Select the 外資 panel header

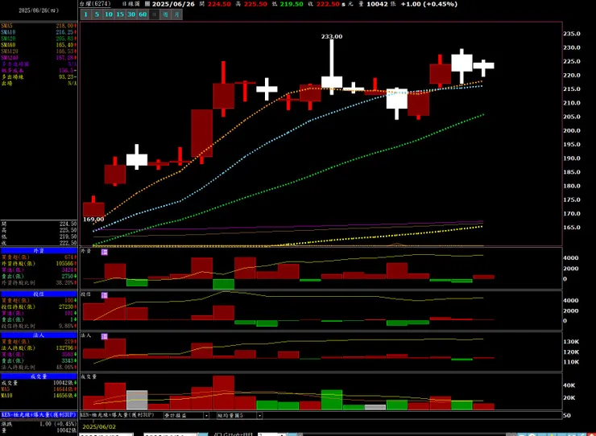tap(39, 251)
